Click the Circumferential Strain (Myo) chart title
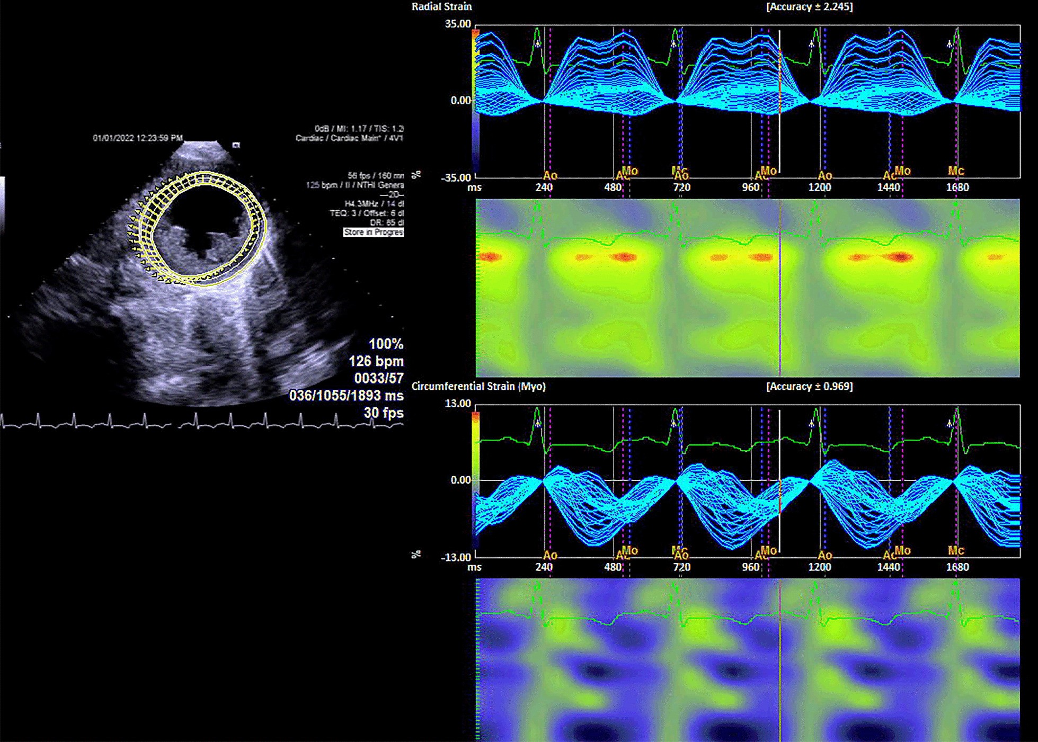This screenshot has width=1038, height=742. coord(478,386)
